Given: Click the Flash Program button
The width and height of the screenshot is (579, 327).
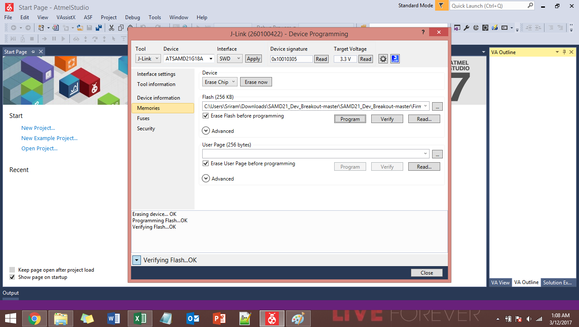Looking at the screenshot, I should tap(350, 119).
